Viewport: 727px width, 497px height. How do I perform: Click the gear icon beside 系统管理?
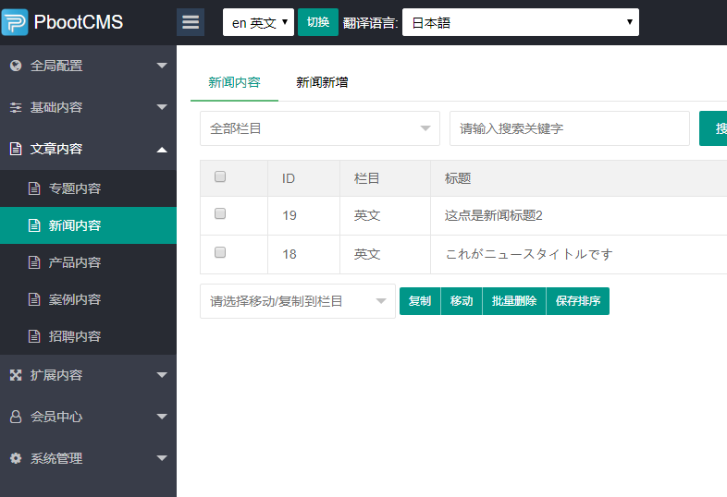pos(15,458)
